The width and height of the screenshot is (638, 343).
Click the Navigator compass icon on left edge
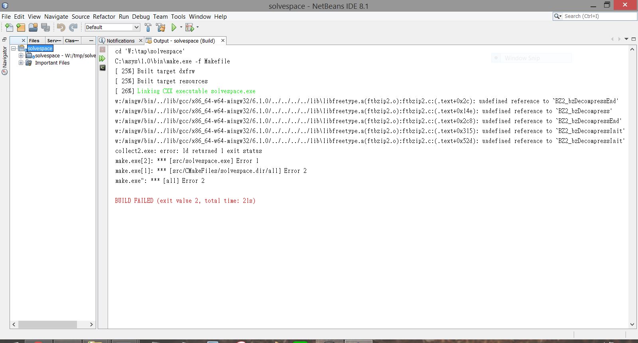tap(4, 72)
